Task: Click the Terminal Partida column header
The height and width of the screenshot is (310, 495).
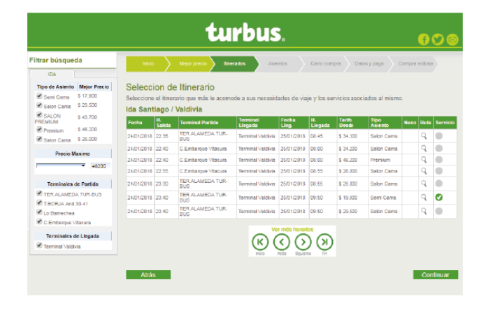Action: 208,123
